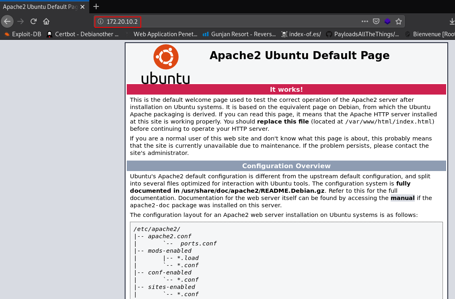The height and width of the screenshot is (299, 455).
Task: Follow the manual link in Configuration Overview
Action: click(x=402, y=198)
